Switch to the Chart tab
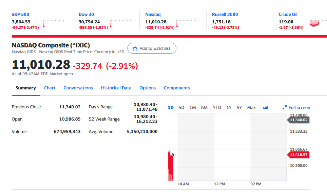This screenshot has width=327, height=192. (50, 88)
